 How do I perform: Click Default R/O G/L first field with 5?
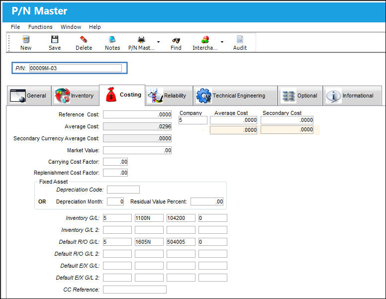(117, 242)
